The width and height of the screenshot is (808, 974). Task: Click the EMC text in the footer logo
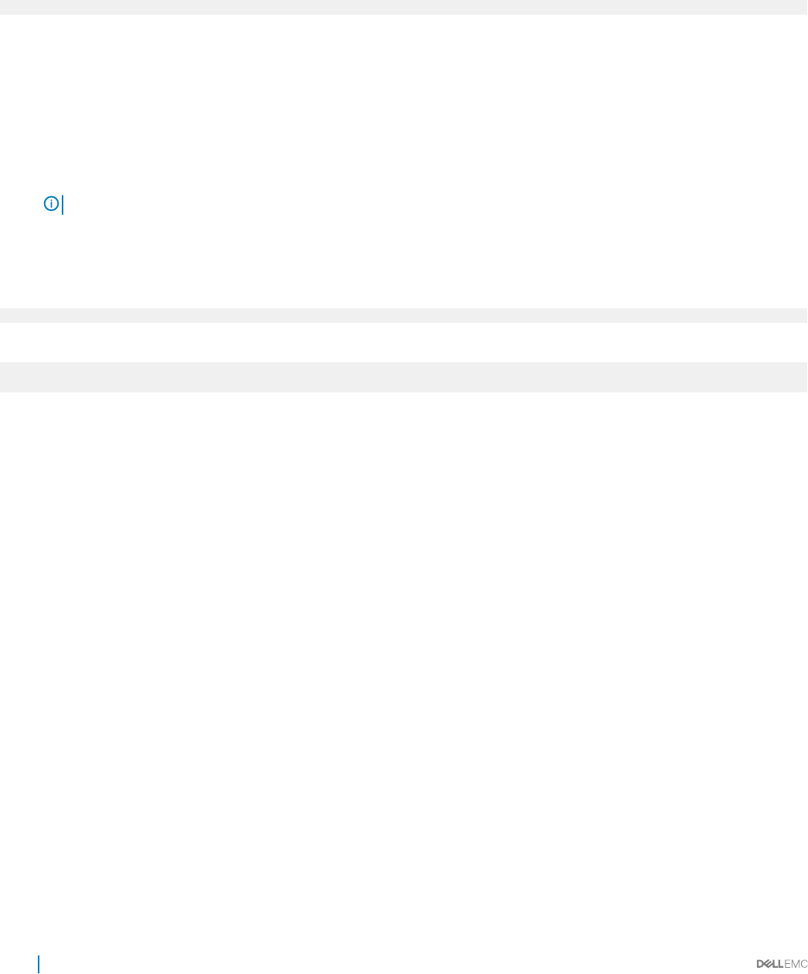tap(796, 963)
